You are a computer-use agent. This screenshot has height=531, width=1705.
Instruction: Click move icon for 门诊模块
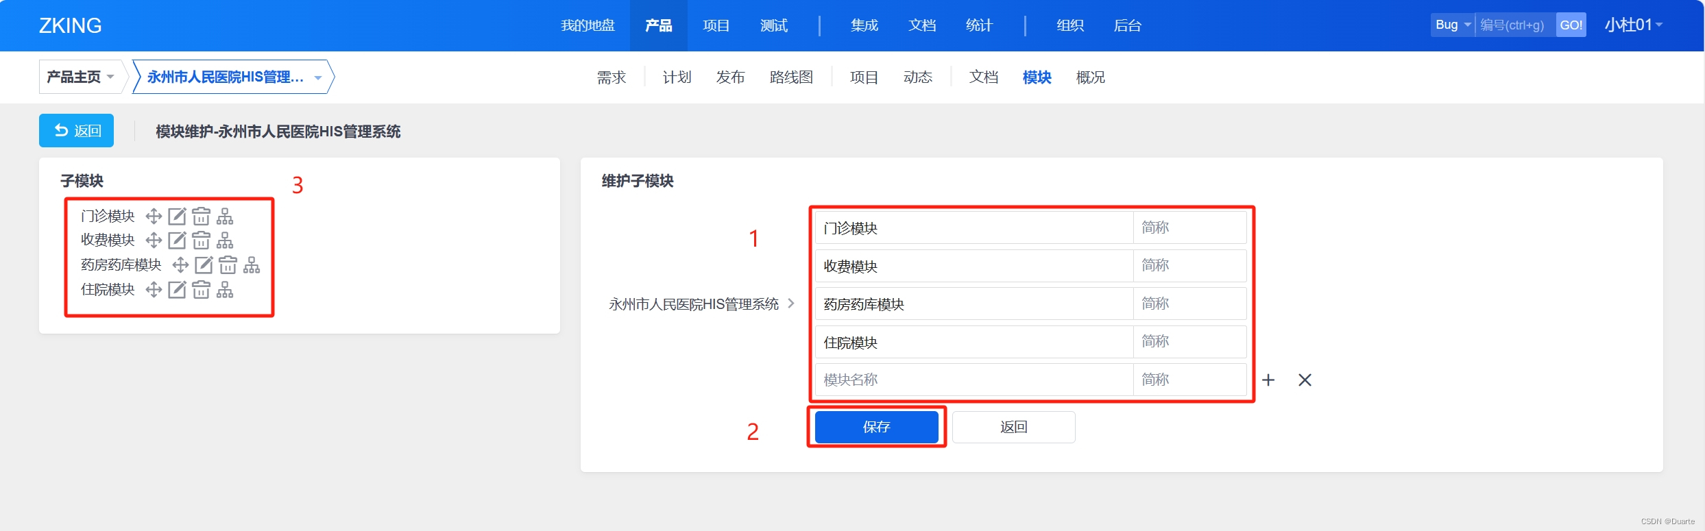(154, 217)
